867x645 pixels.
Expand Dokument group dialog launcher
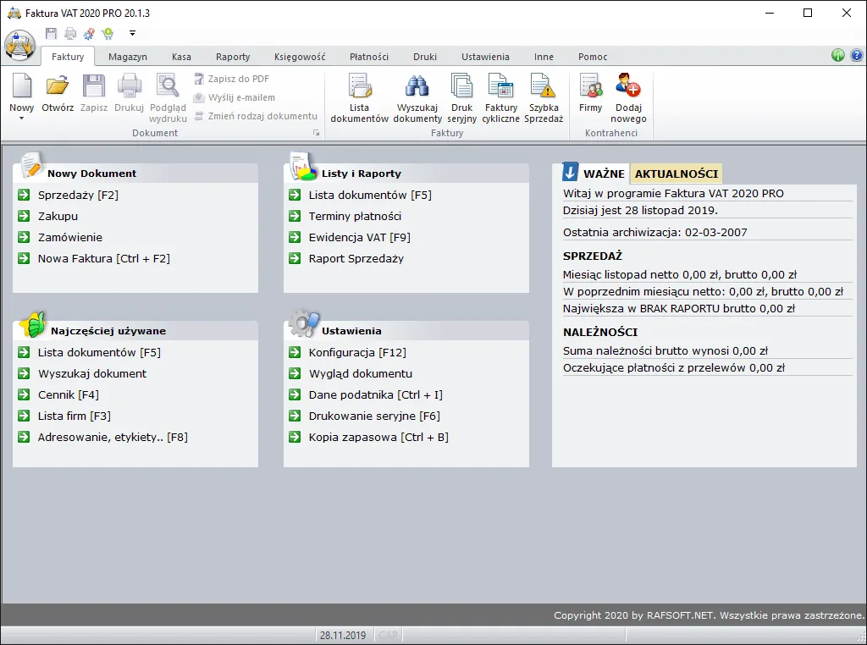pos(317,133)
